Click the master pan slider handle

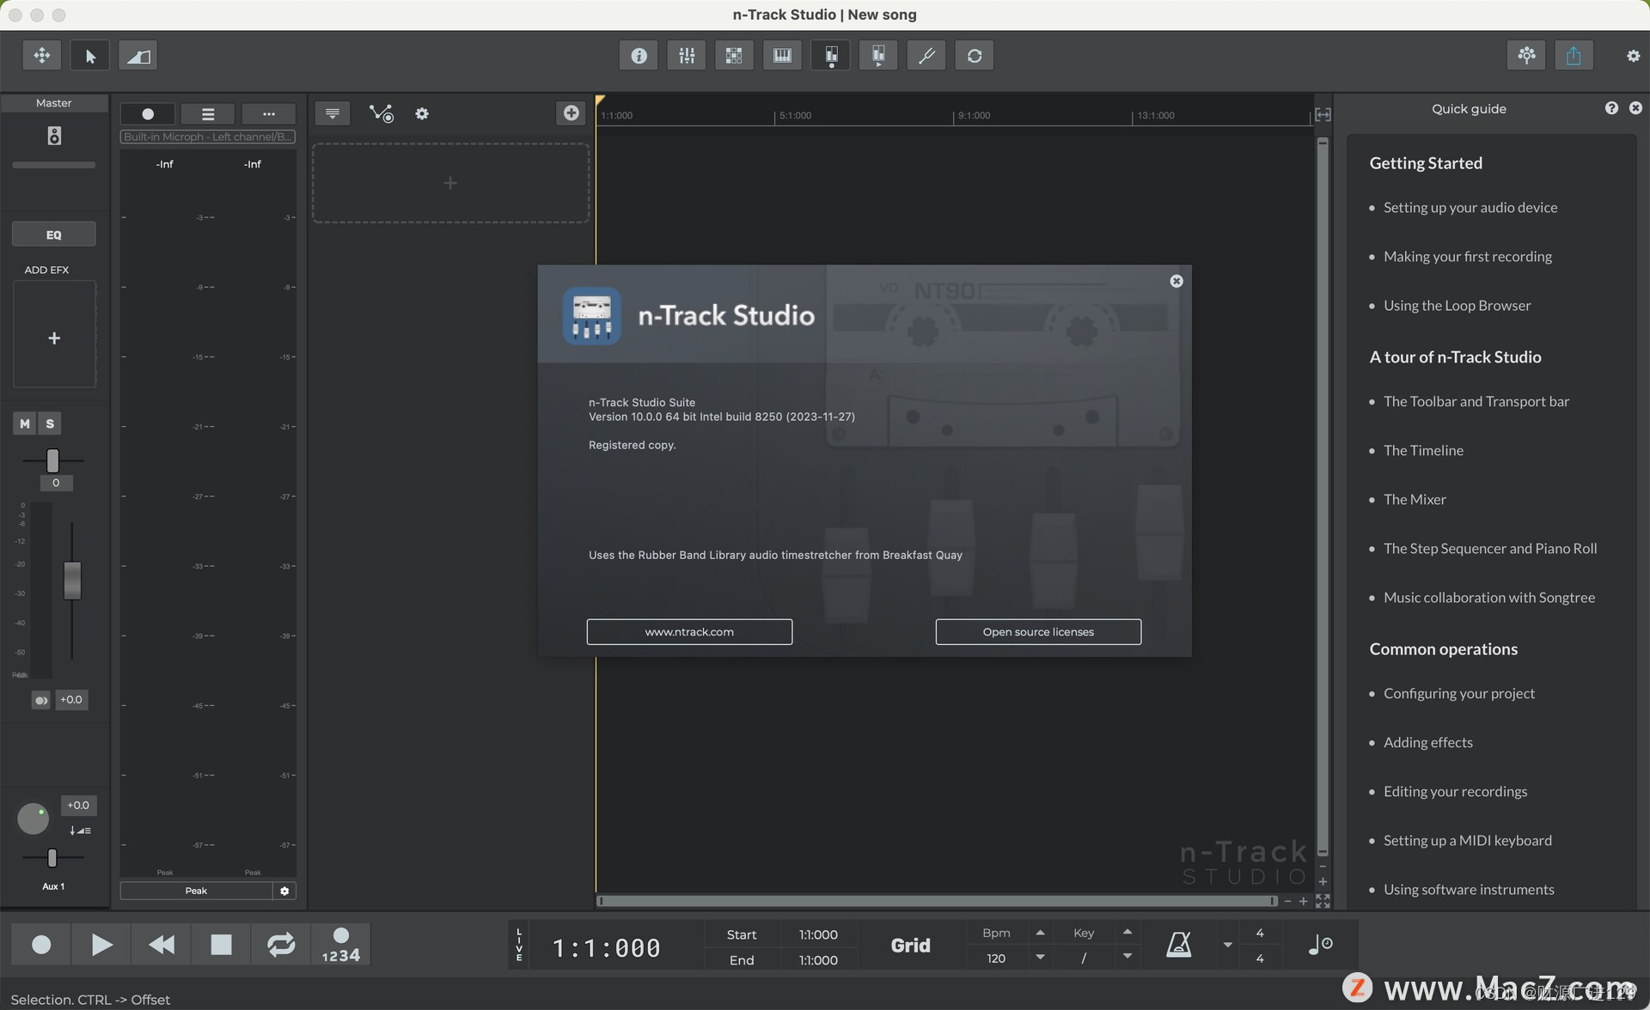point(52,460)
